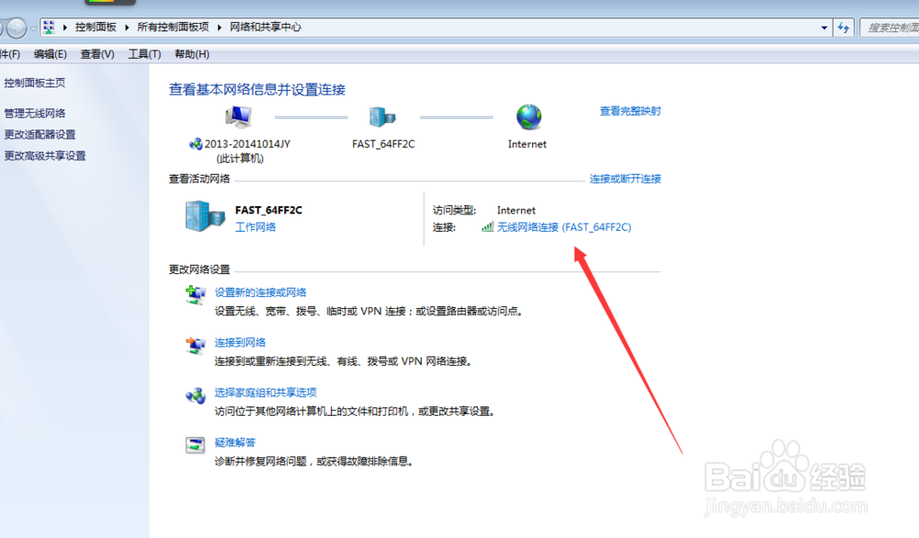The width and height of the screenshot is (919, 538).
Task: Select 控制面板 in the breadcrumb
Action: click(96, 27)
